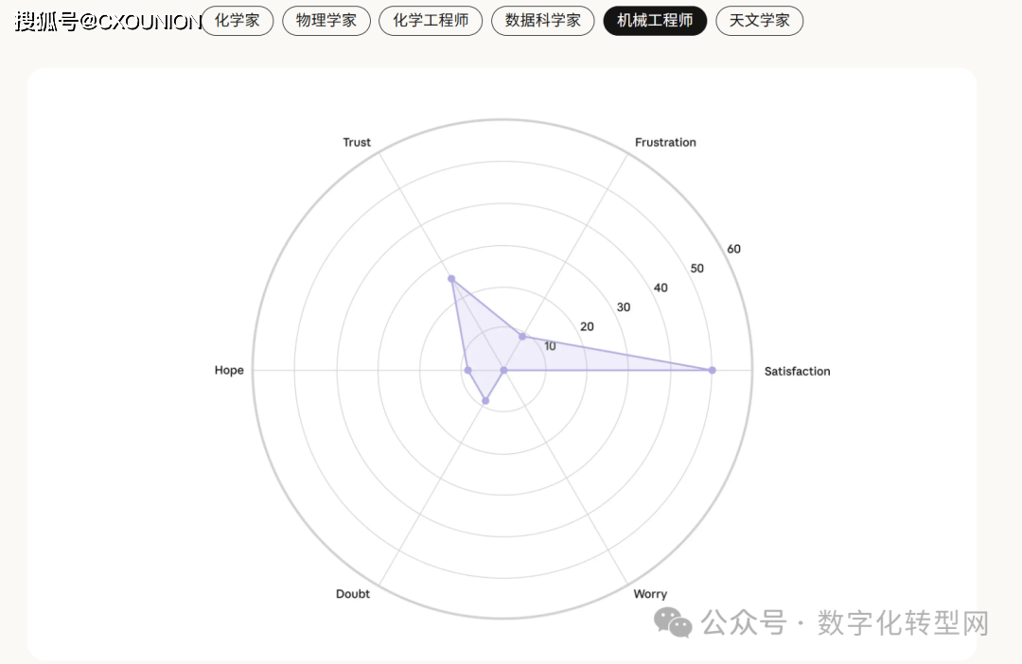This screenshot has width=1022, height=664.
Task: Select the 天文学家 tab
Action: pyautogui.click(x=759, y=21)
